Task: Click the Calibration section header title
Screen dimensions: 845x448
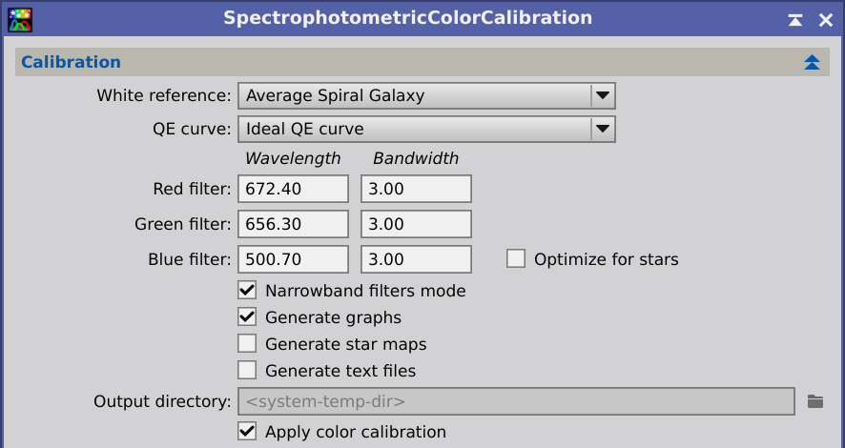Action: [72, 63]
